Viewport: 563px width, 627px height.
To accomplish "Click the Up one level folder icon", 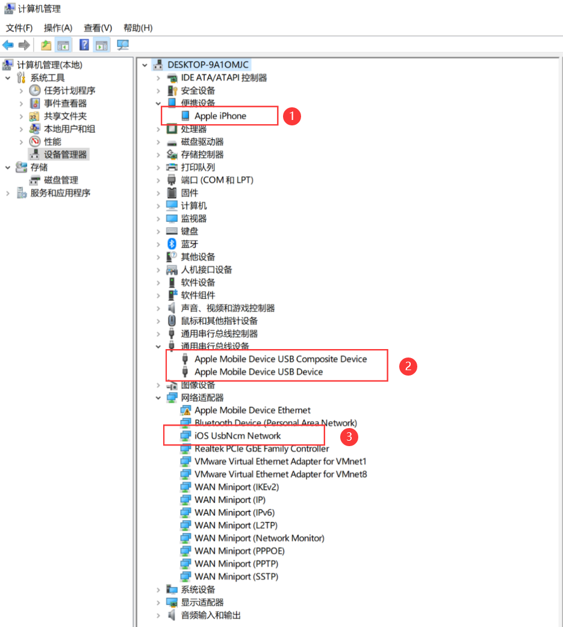I will point(46,45).
